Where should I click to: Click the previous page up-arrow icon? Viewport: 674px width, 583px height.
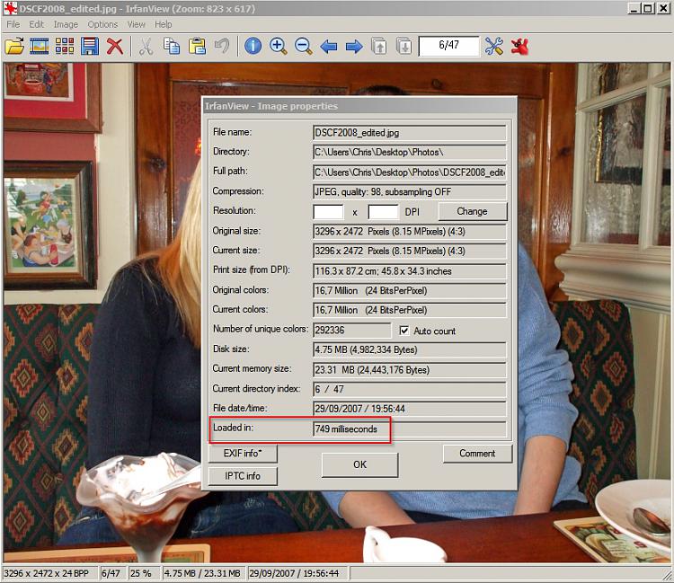pos(379,46)
